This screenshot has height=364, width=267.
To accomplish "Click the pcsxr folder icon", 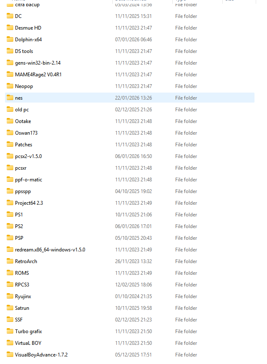I will point(10,168).
